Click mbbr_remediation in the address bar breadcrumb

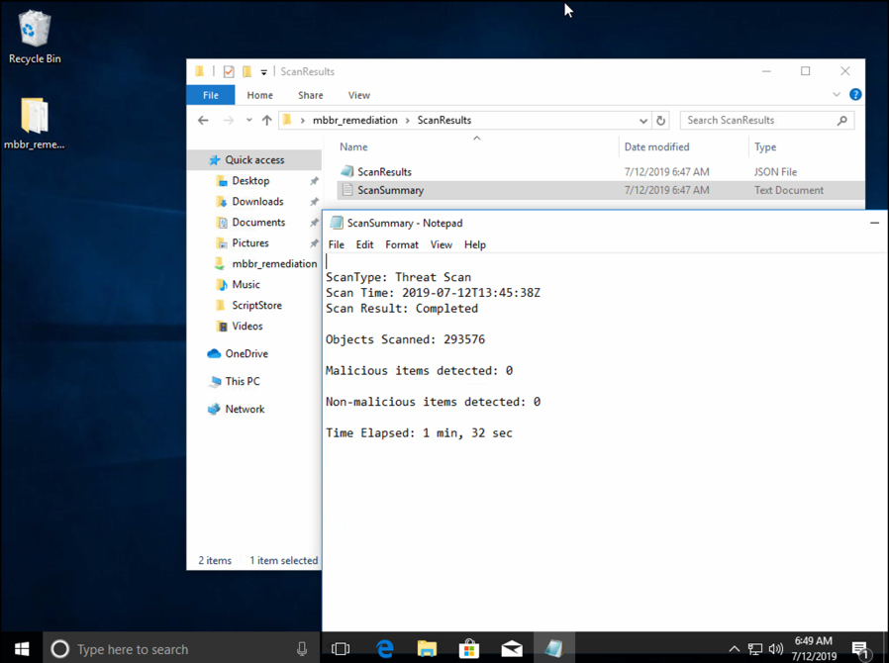[355, 120]
